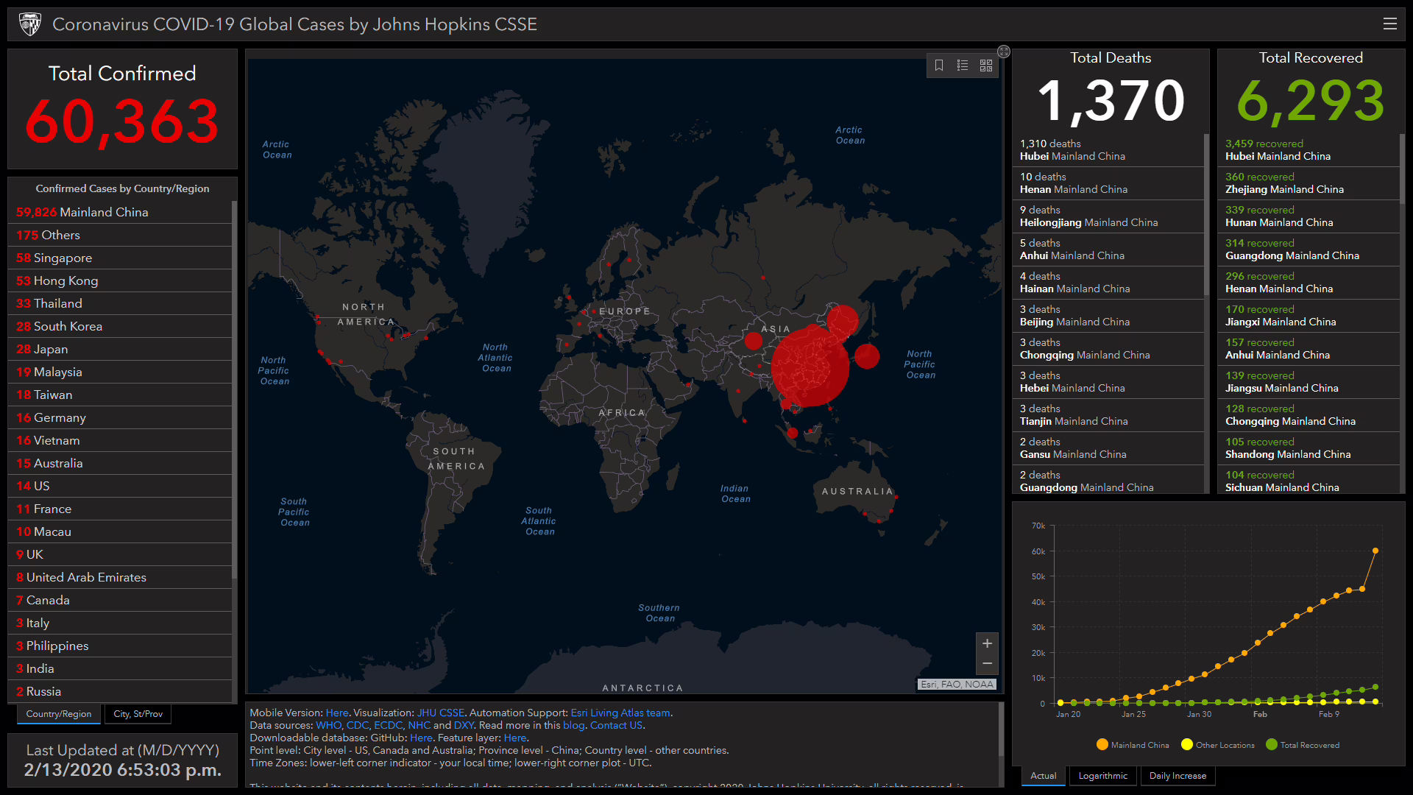Toggle Other Locations series in chart legend
Image resolution: width=1413 pixels, height=795 pixels.
1217,745
